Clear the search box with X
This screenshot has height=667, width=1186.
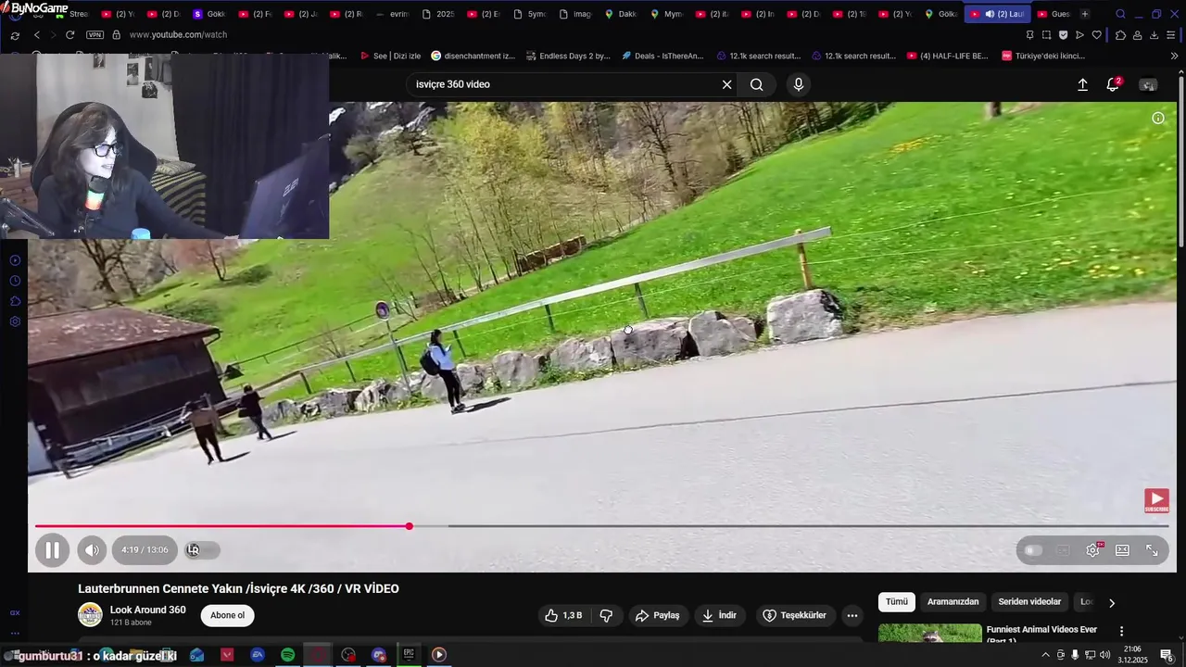(727, 84)
